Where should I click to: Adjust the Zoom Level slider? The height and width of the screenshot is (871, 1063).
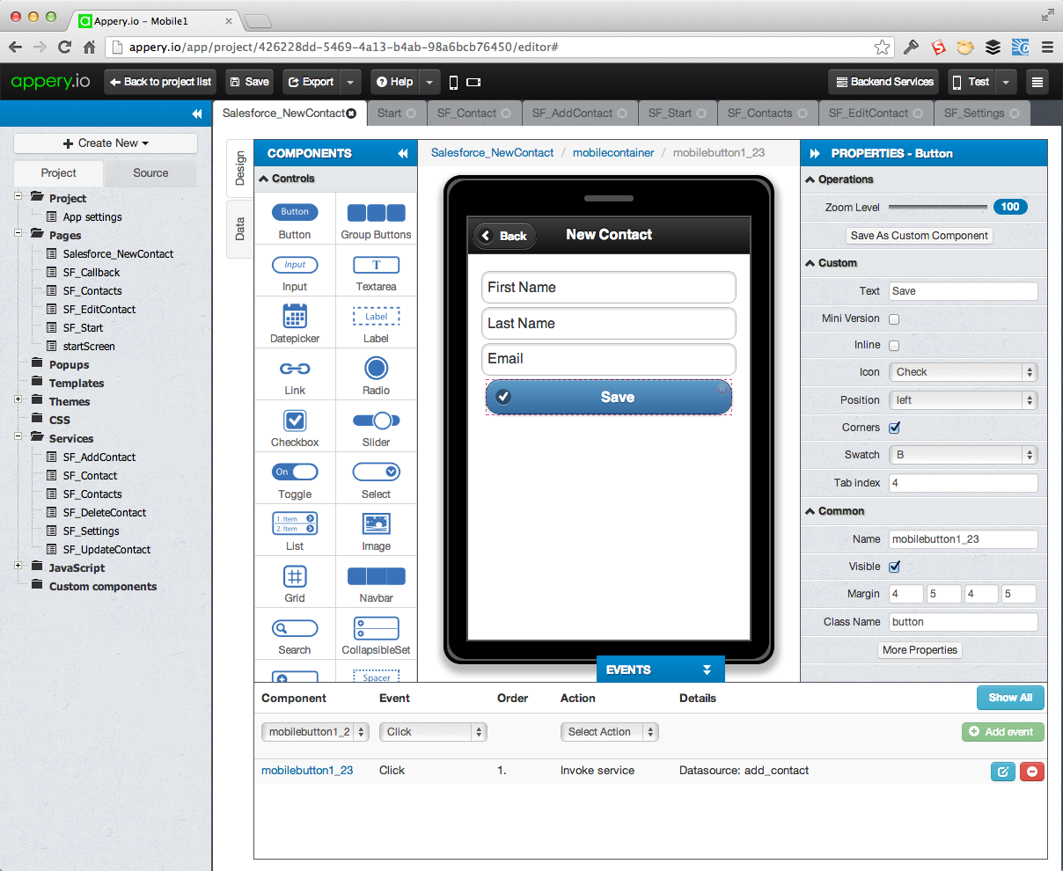point(938,208)
